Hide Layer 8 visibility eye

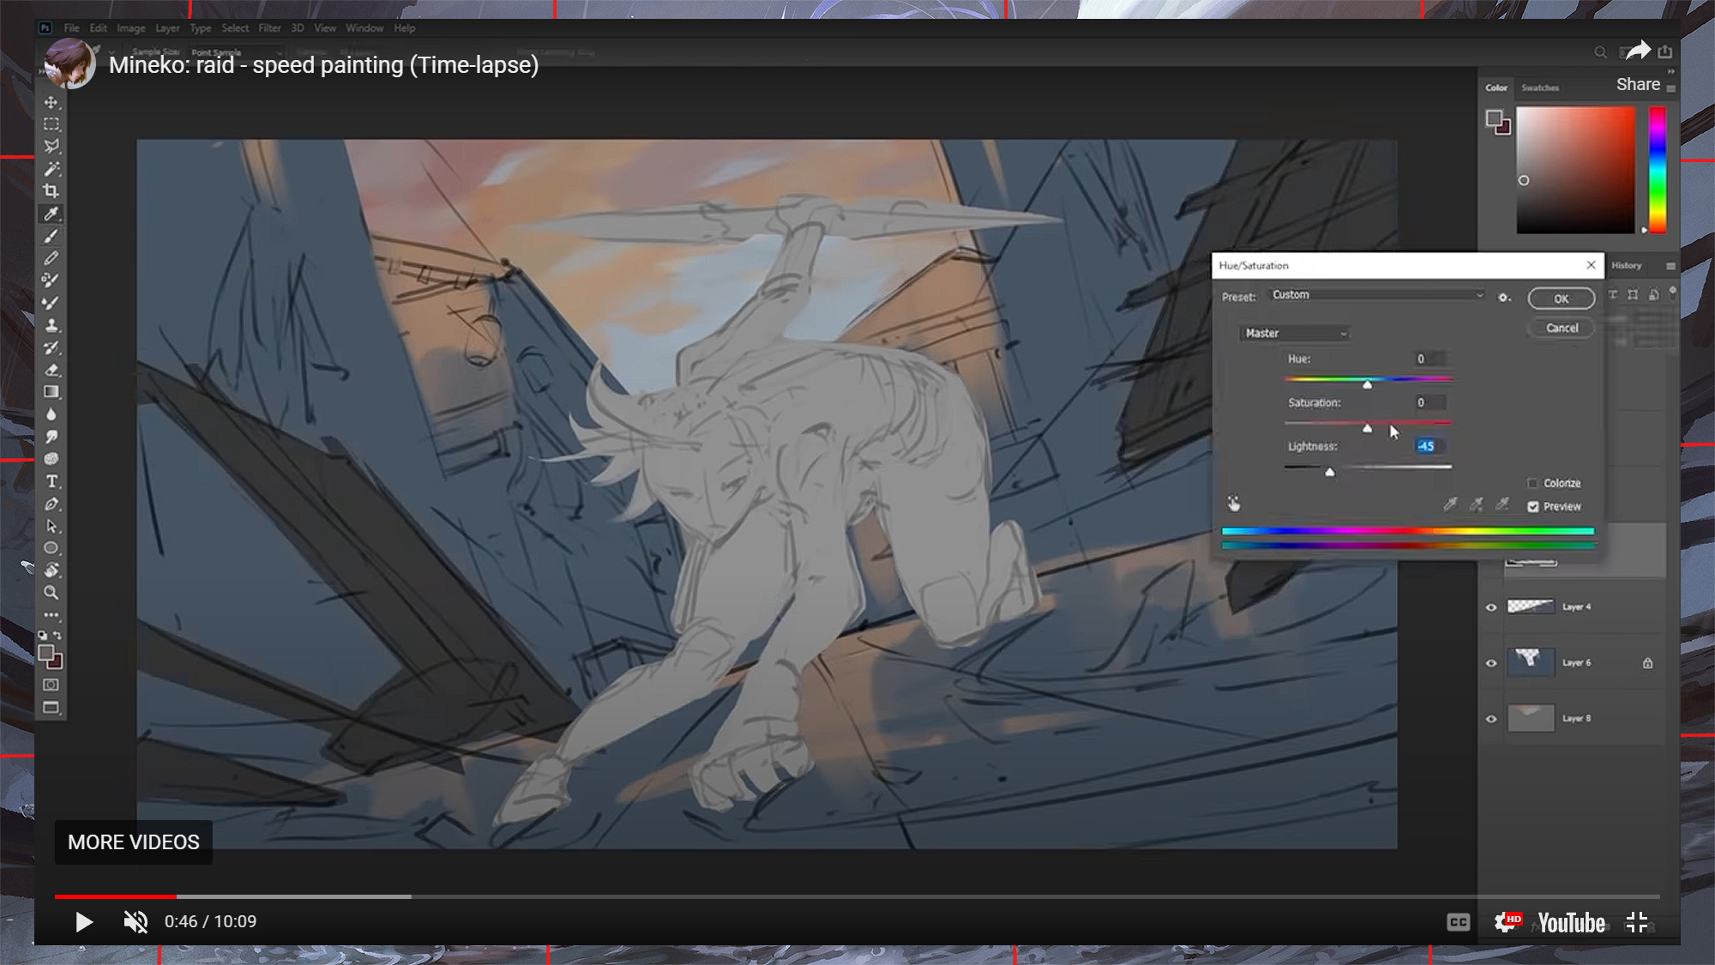[1491, 719]
